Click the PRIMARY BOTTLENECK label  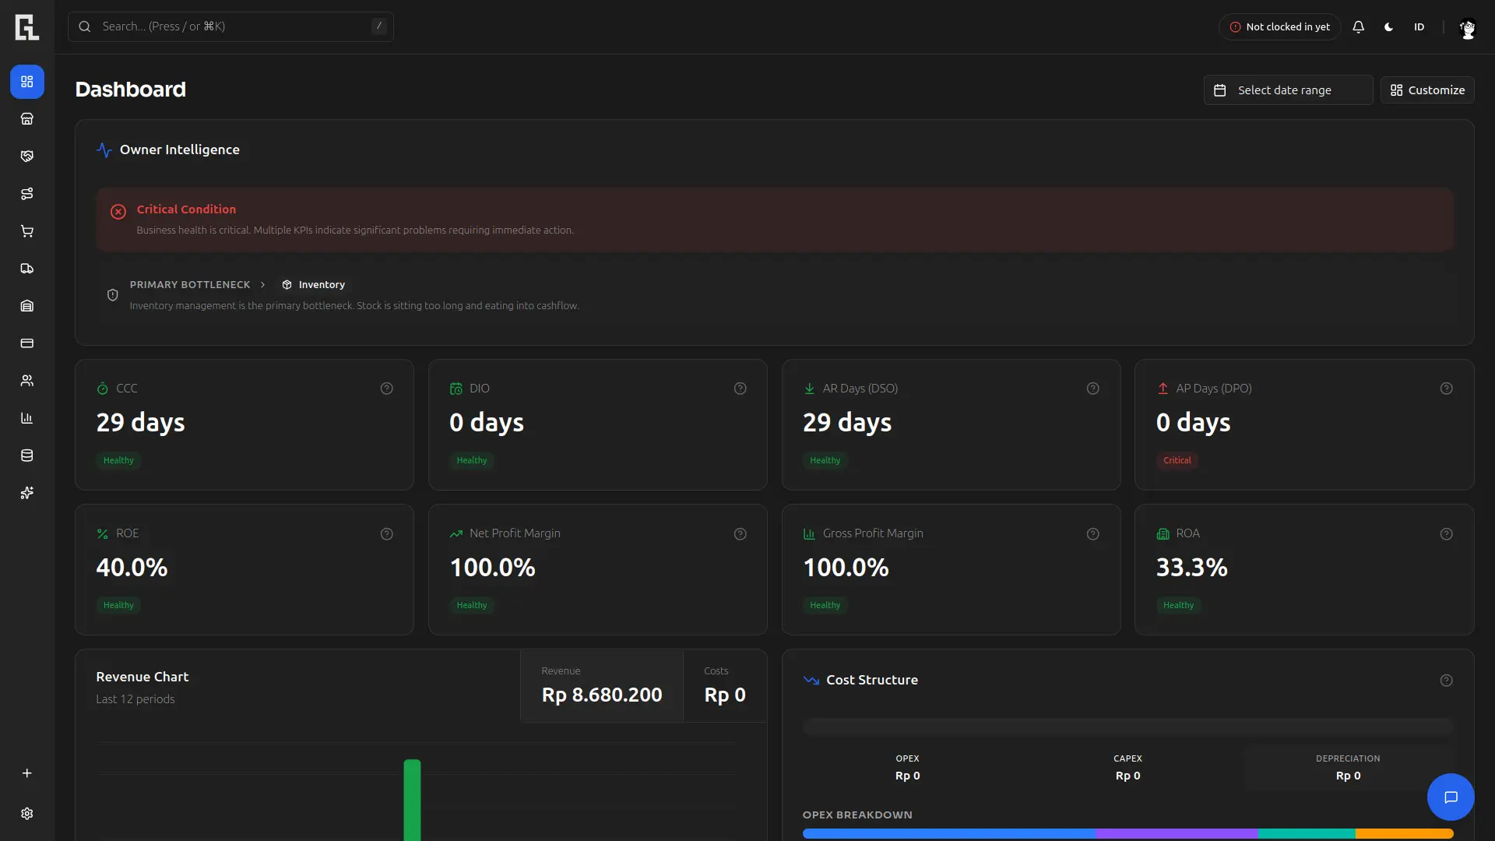[190, 285]
